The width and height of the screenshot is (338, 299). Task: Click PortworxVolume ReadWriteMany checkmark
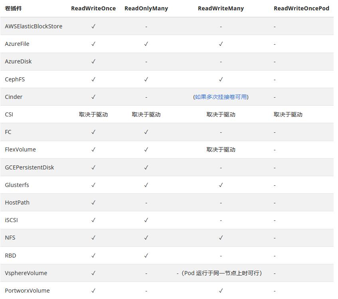pyautogui.click(x=221, y=291)
